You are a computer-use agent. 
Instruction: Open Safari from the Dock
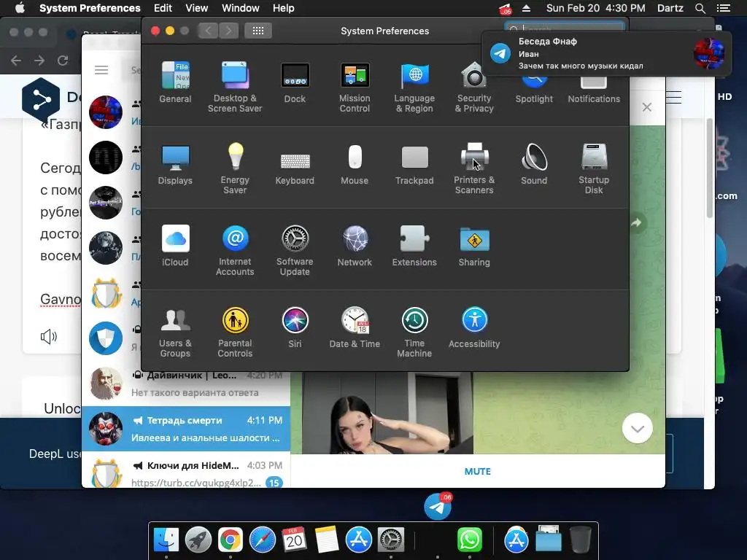(263, 540)
